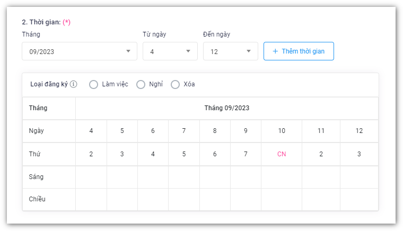403x231 pixels.
Task: Select the Chiều cell under day 12
Action: click(x=359, y=199)
